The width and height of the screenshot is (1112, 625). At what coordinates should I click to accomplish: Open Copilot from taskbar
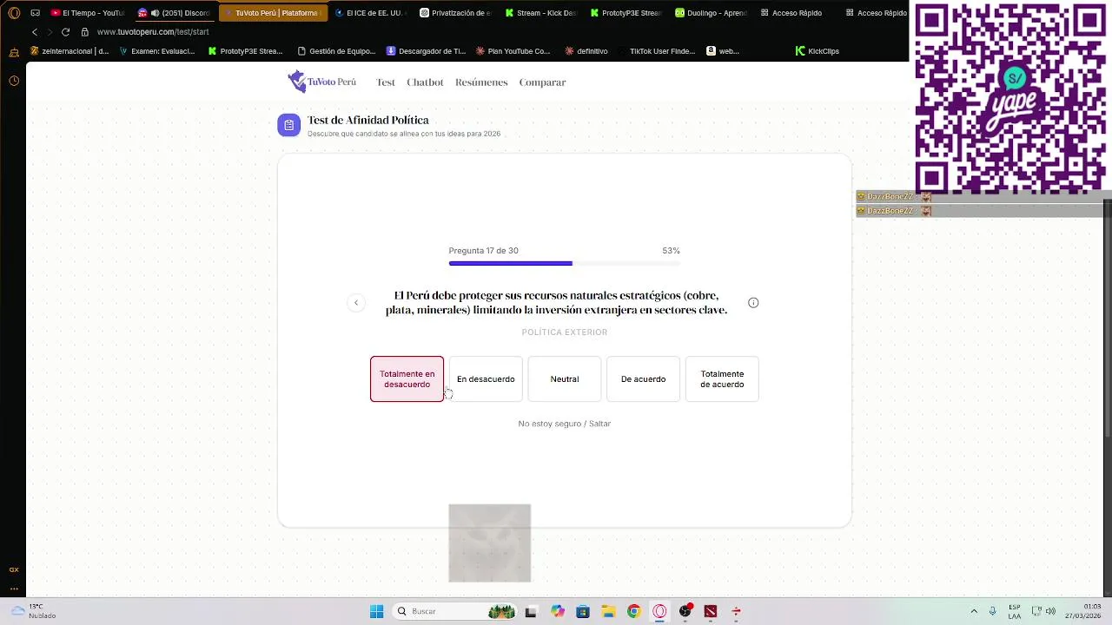click(557, 611)
